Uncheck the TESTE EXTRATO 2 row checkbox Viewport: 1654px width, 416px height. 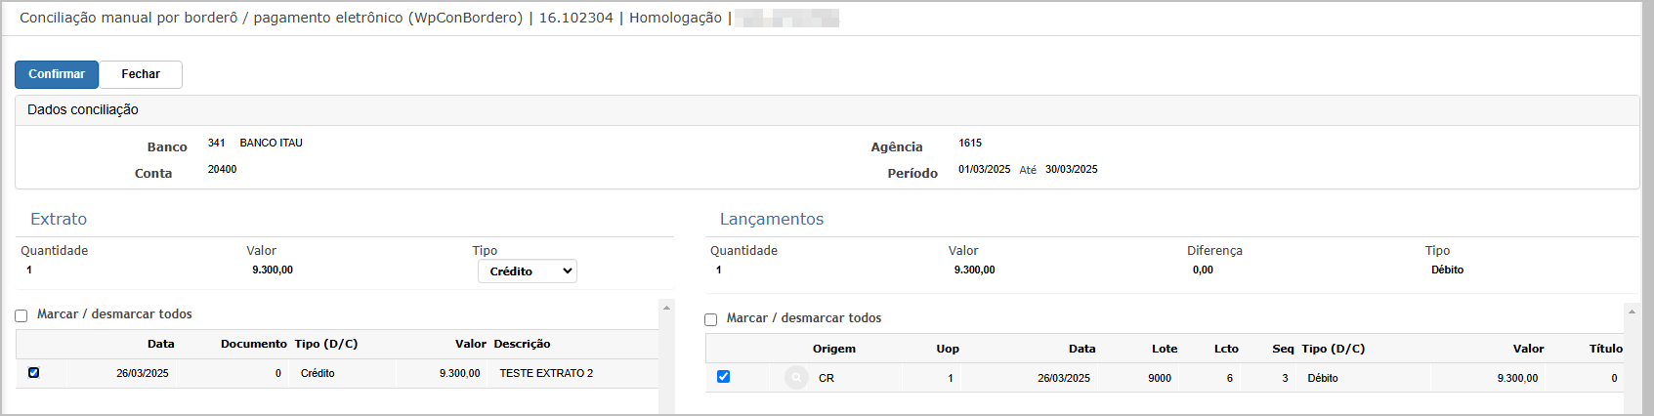coord(34,372)
